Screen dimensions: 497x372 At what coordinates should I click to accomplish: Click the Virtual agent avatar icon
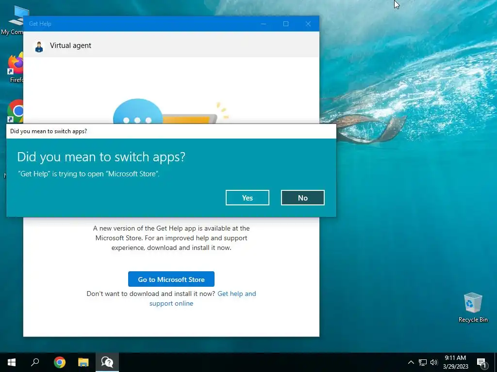[x=39, y=46]
